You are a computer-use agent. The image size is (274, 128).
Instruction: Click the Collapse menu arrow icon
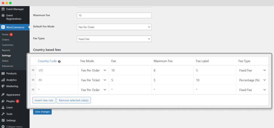(3, 126)
